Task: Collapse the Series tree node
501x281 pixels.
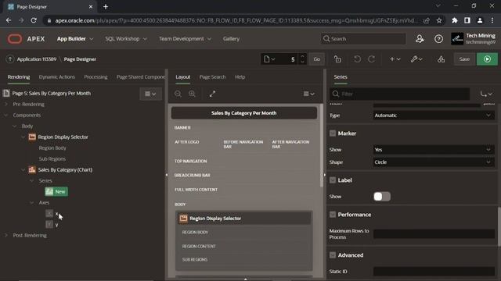Action: 32,180
